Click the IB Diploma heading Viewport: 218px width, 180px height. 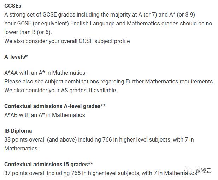[x=18, y=131]
